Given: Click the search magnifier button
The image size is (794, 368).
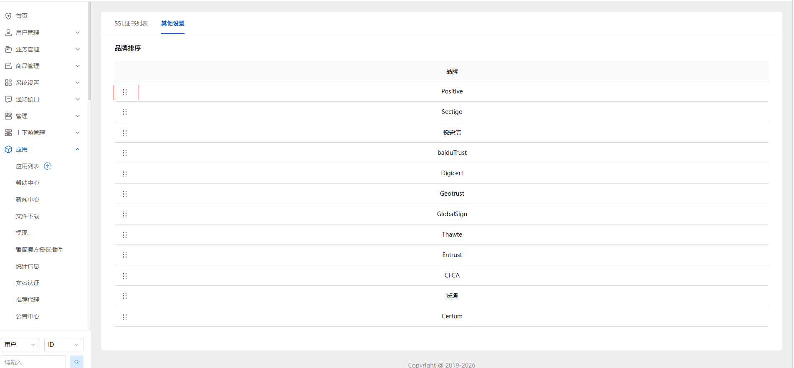Looking at the screenshot, I should pyautogui.click(x=77, y=362).
